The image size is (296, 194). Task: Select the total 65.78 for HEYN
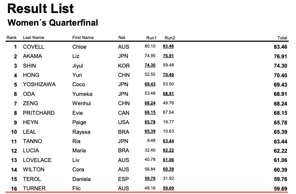point(280,123)
